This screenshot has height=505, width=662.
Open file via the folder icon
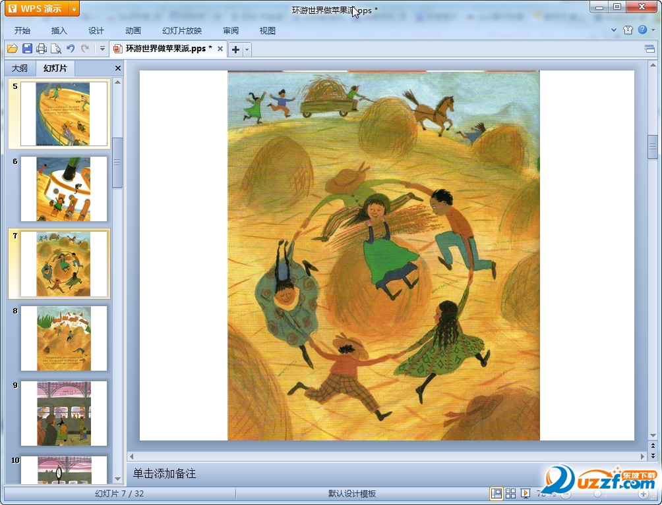pos(13,49)
